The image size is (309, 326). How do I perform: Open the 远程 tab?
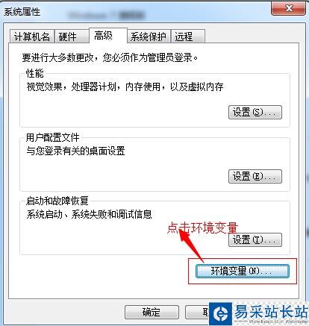point(188,37)
